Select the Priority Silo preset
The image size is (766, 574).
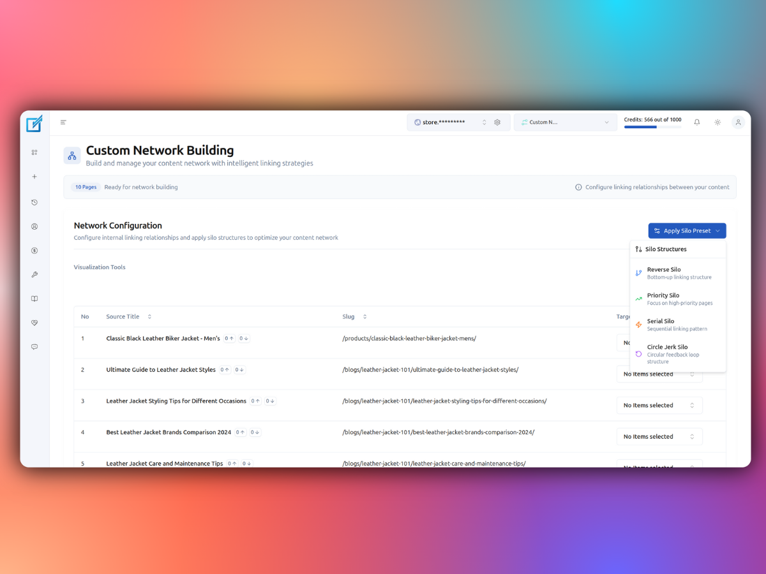pyautogui.click(x=678, y=299)
